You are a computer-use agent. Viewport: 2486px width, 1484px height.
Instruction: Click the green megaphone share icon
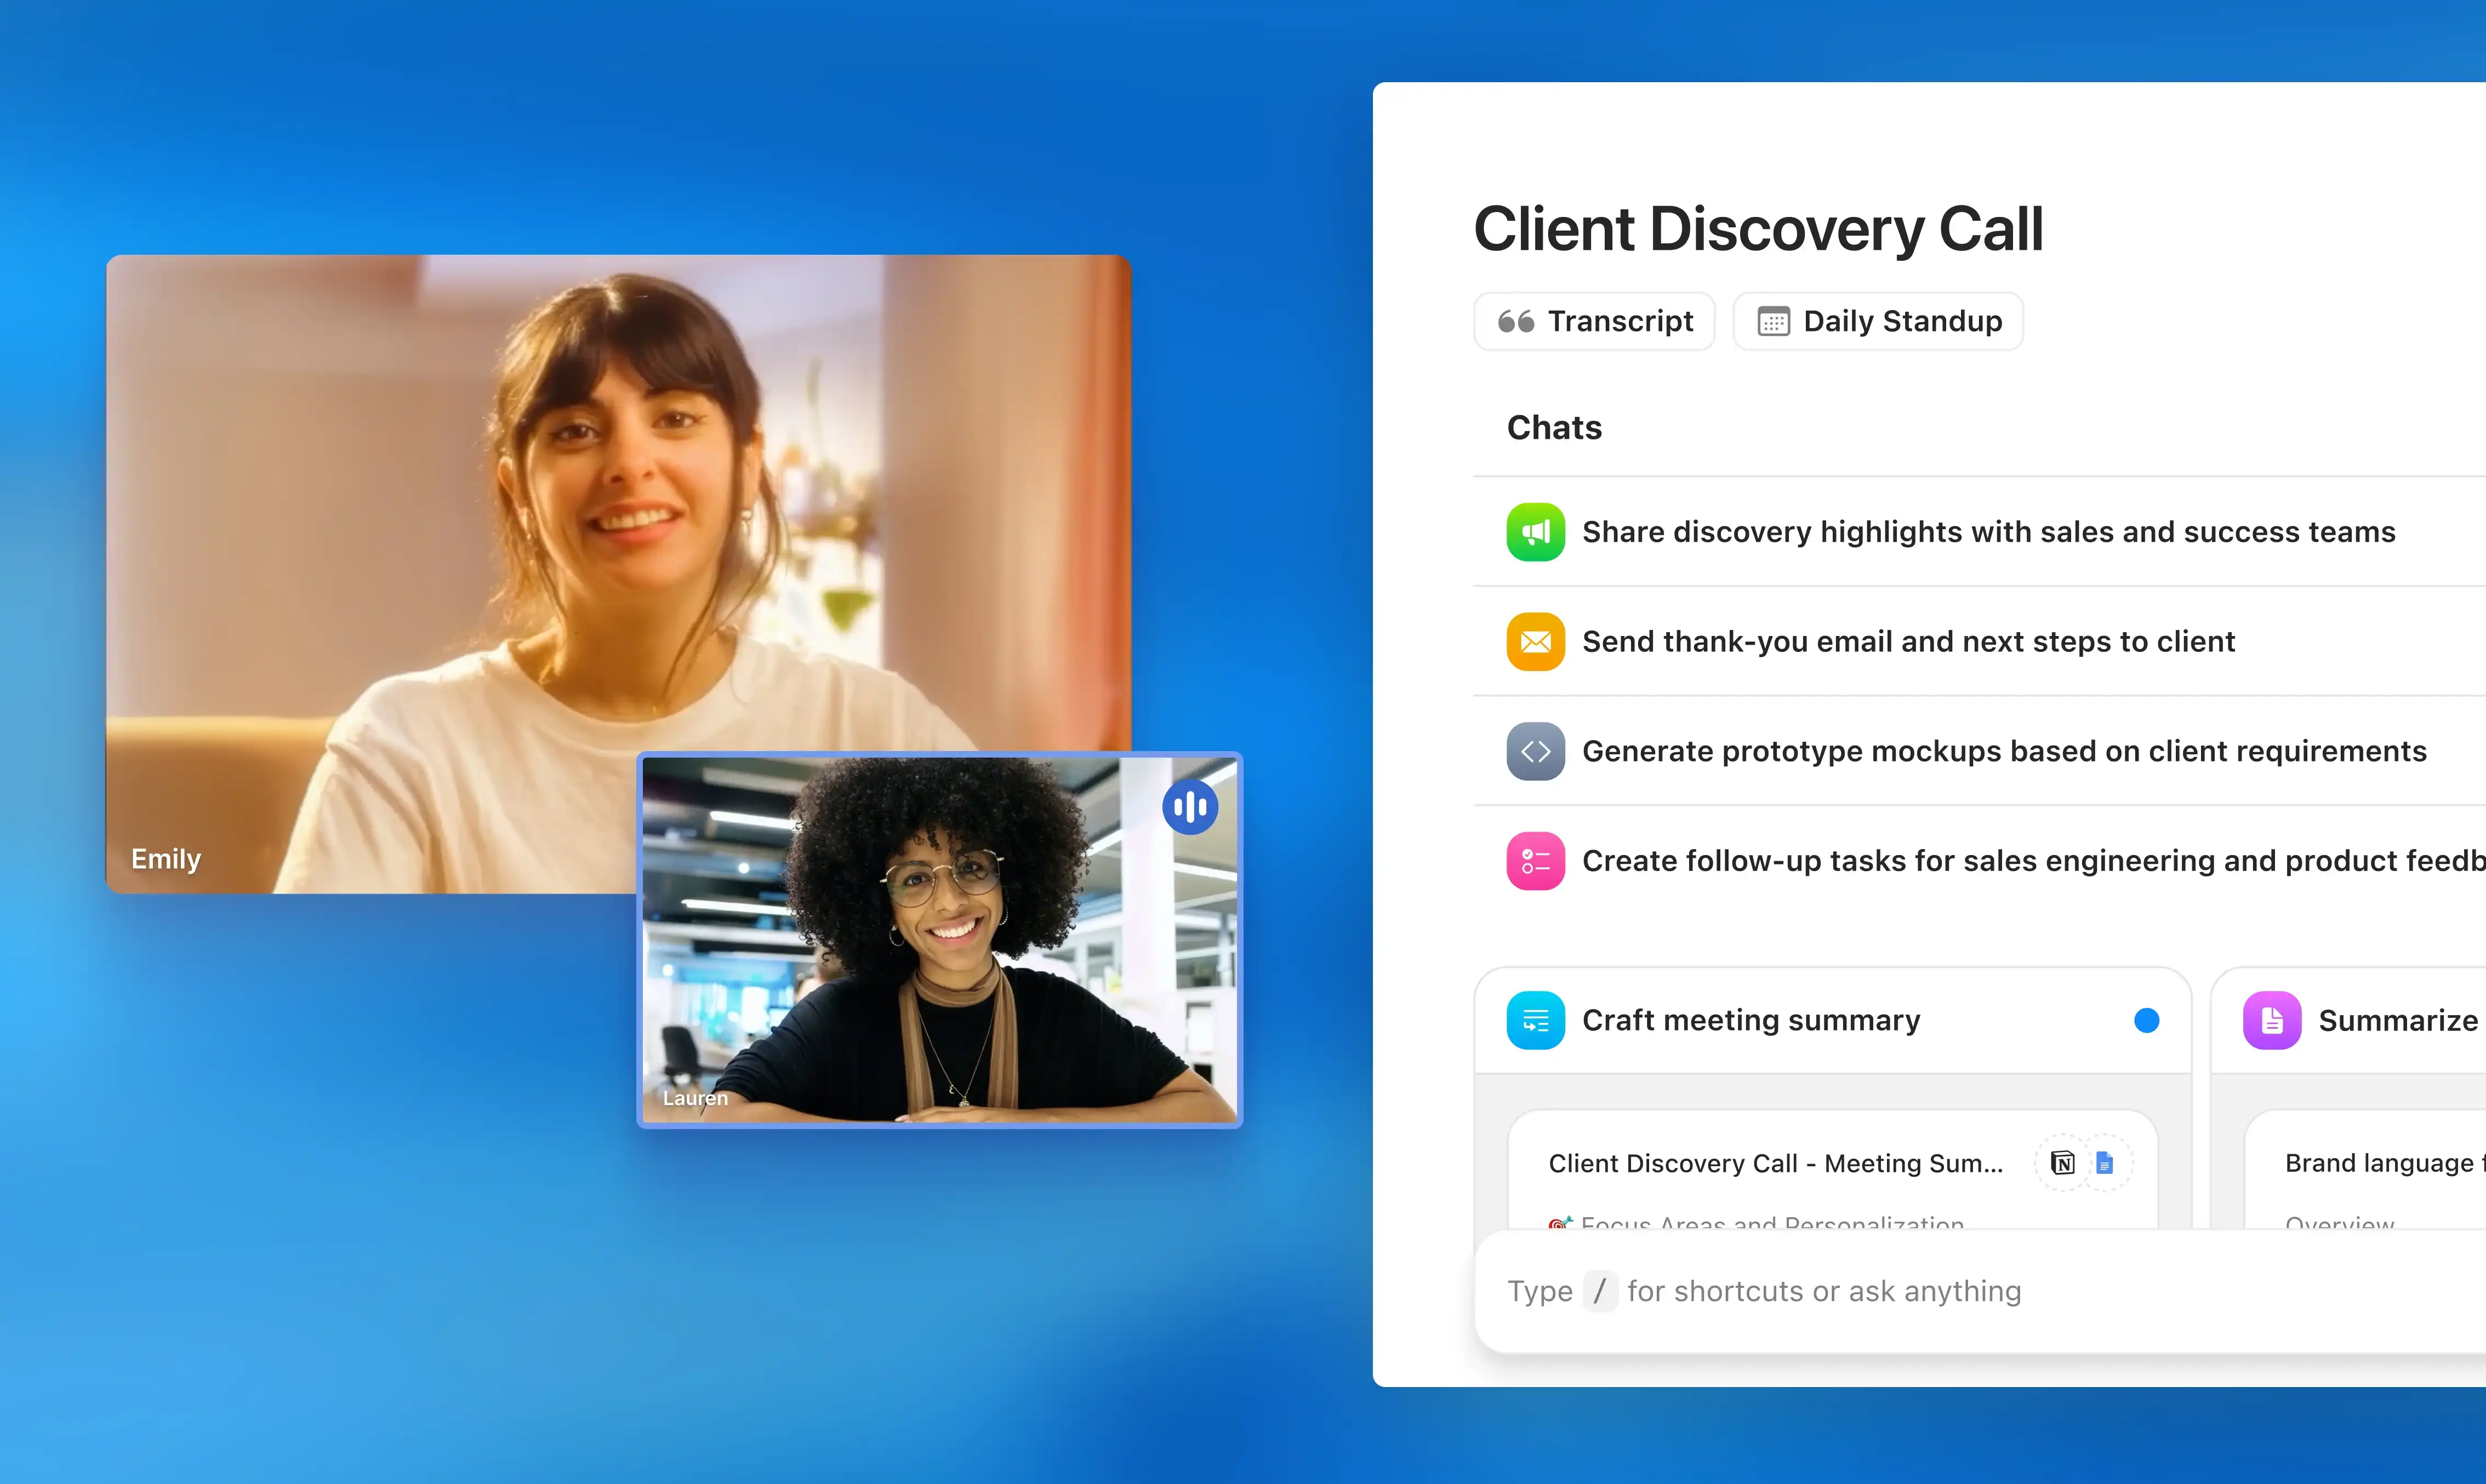pos(1535,532)
